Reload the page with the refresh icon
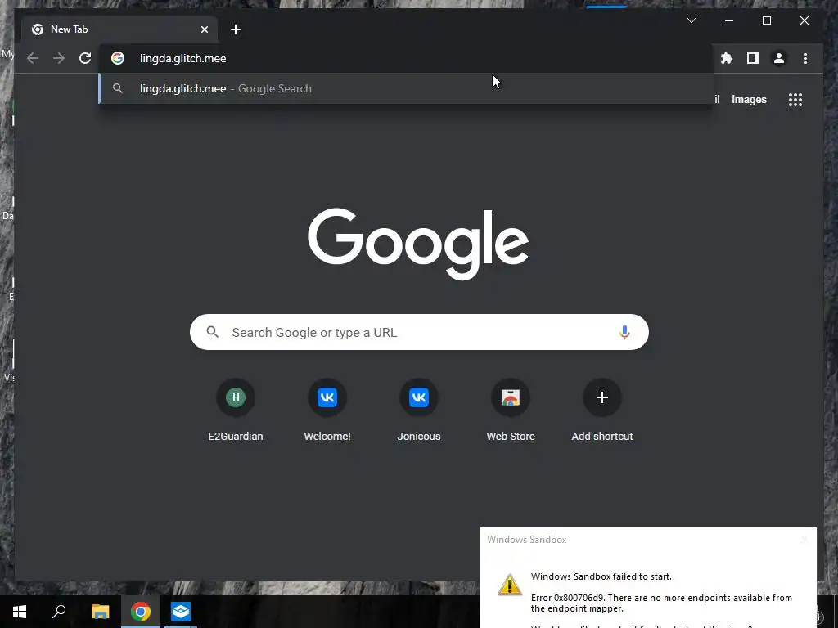 [85, 58]
